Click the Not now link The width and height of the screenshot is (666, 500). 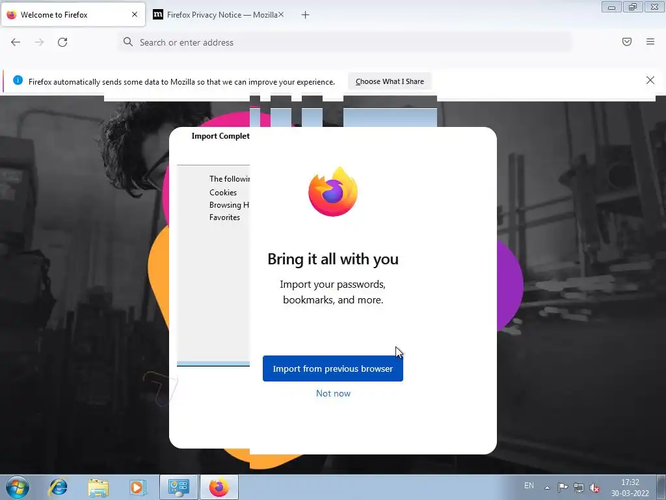click(333, 393)
